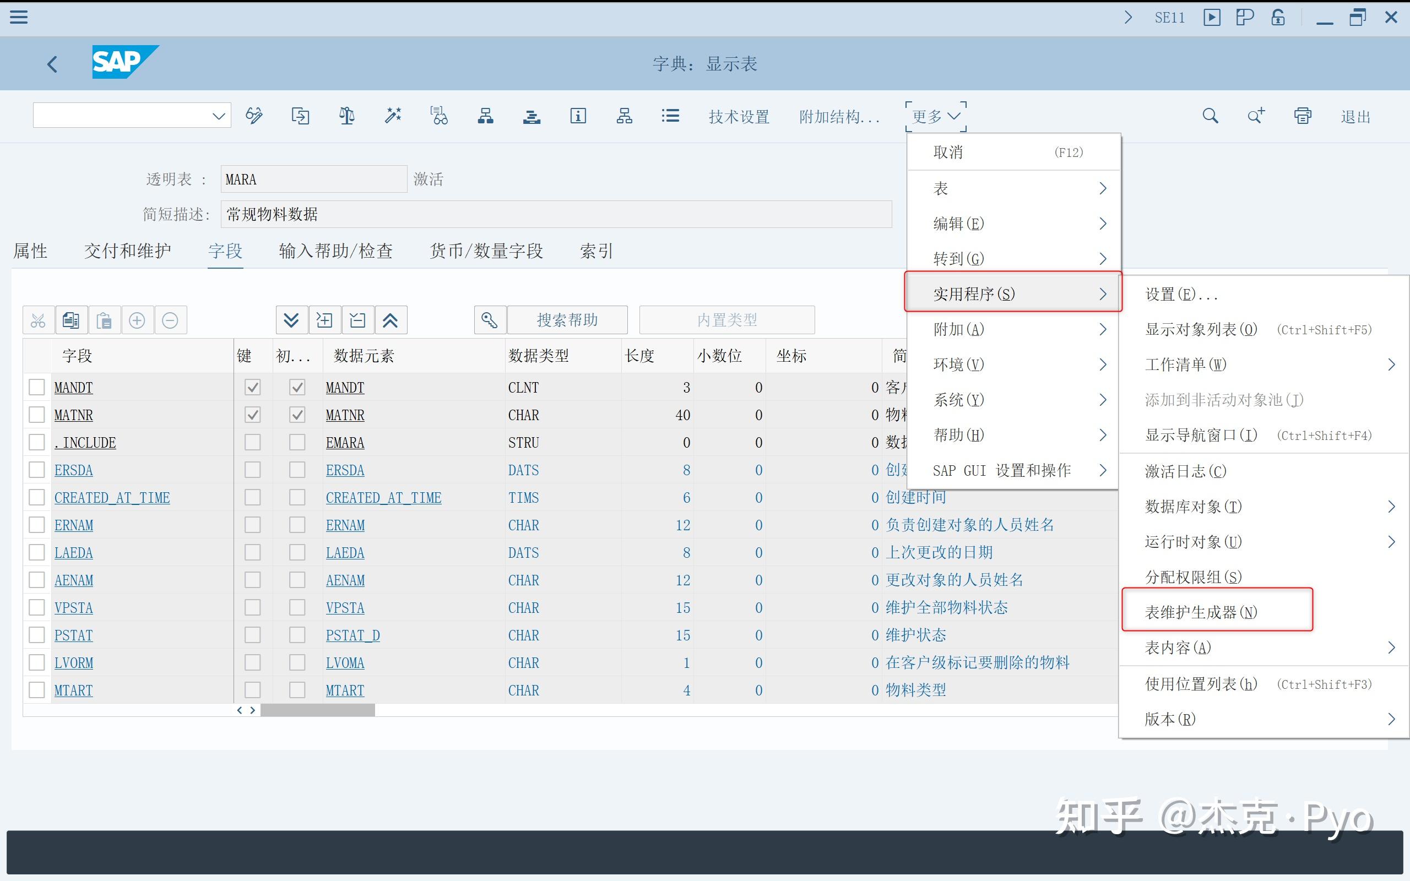1410x881 pixels.
Task: Click the 技术设置 button
Action: [x=739, y=117]
